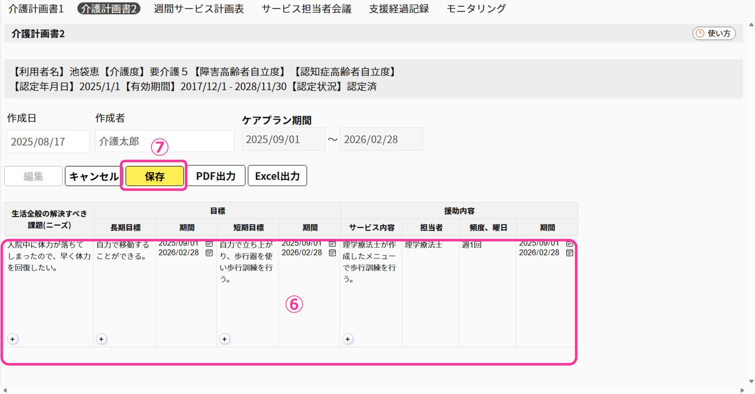Open calendar for long-term goal end date
755x394 pixels.
[x=209, y=253]
